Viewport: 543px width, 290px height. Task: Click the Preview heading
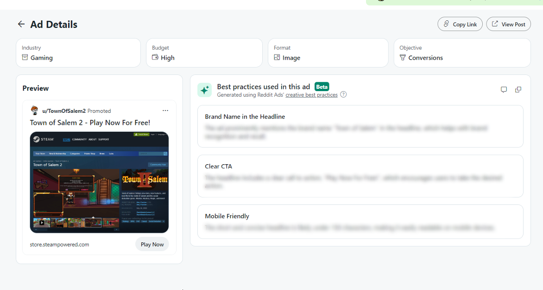pos(36,88)
